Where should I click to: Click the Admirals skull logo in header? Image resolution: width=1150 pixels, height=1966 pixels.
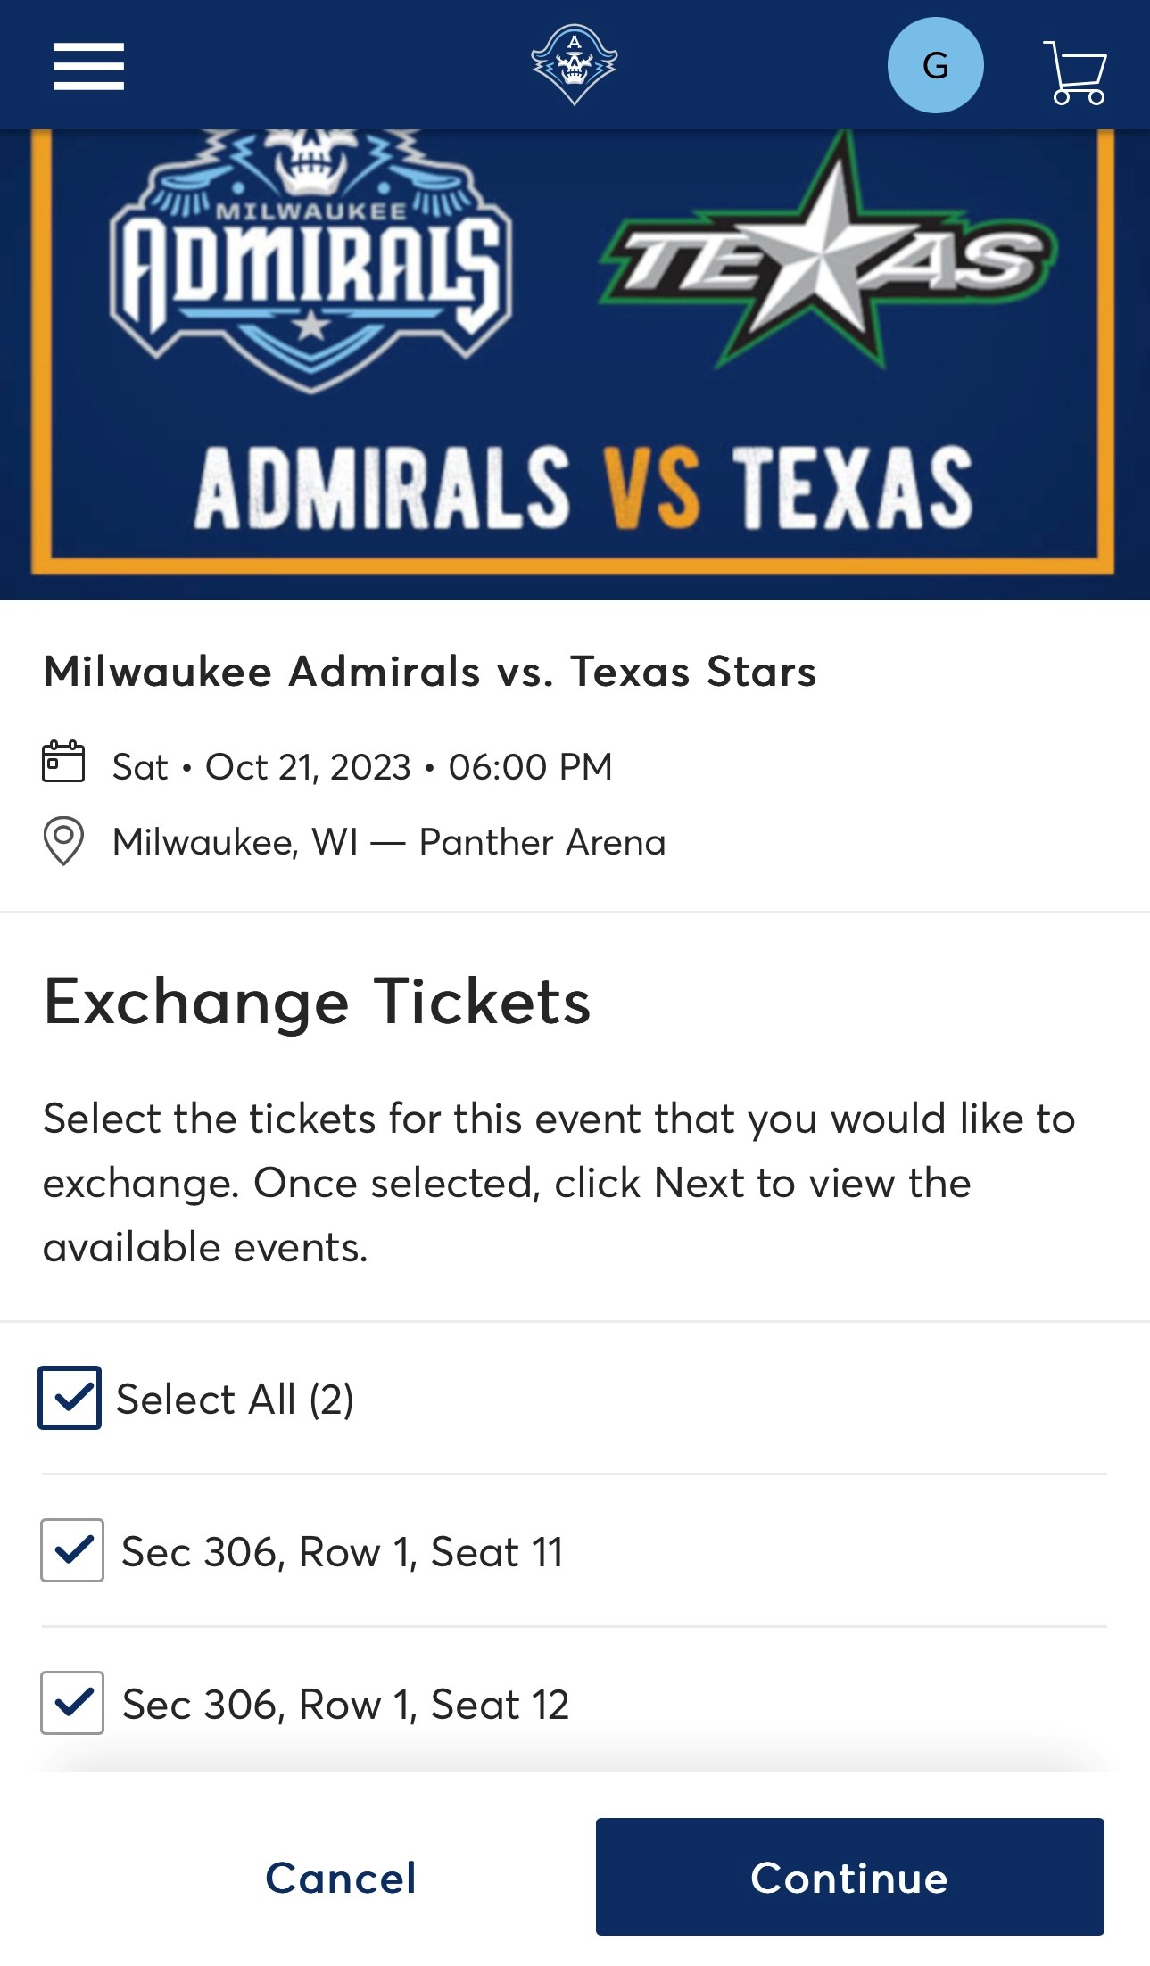click(x=574, y=64)
